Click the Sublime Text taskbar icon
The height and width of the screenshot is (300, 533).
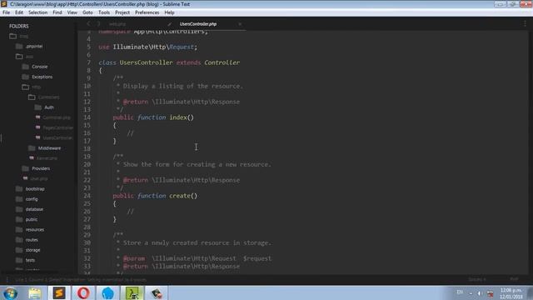point(59,293)
